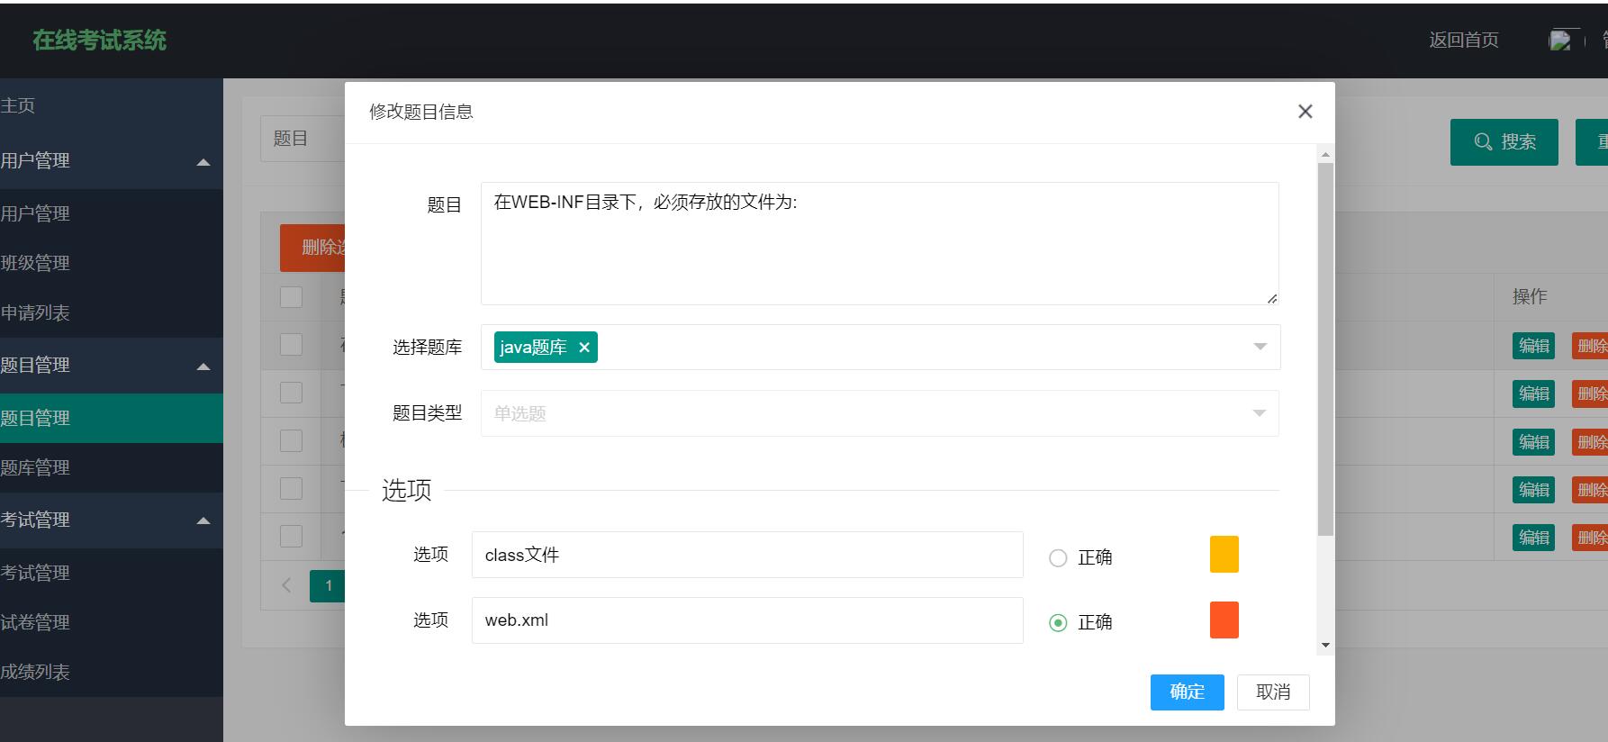Click 删除 button in third table row
The width and height of the screenshot is (1608, 742).
[x=1590, y=442]
